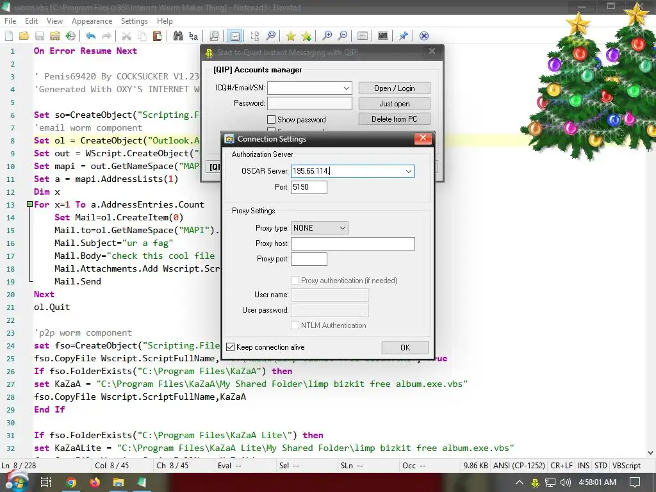Toggle the Always On Top pin icon
The image size is (656, 492).
[404, 36]
